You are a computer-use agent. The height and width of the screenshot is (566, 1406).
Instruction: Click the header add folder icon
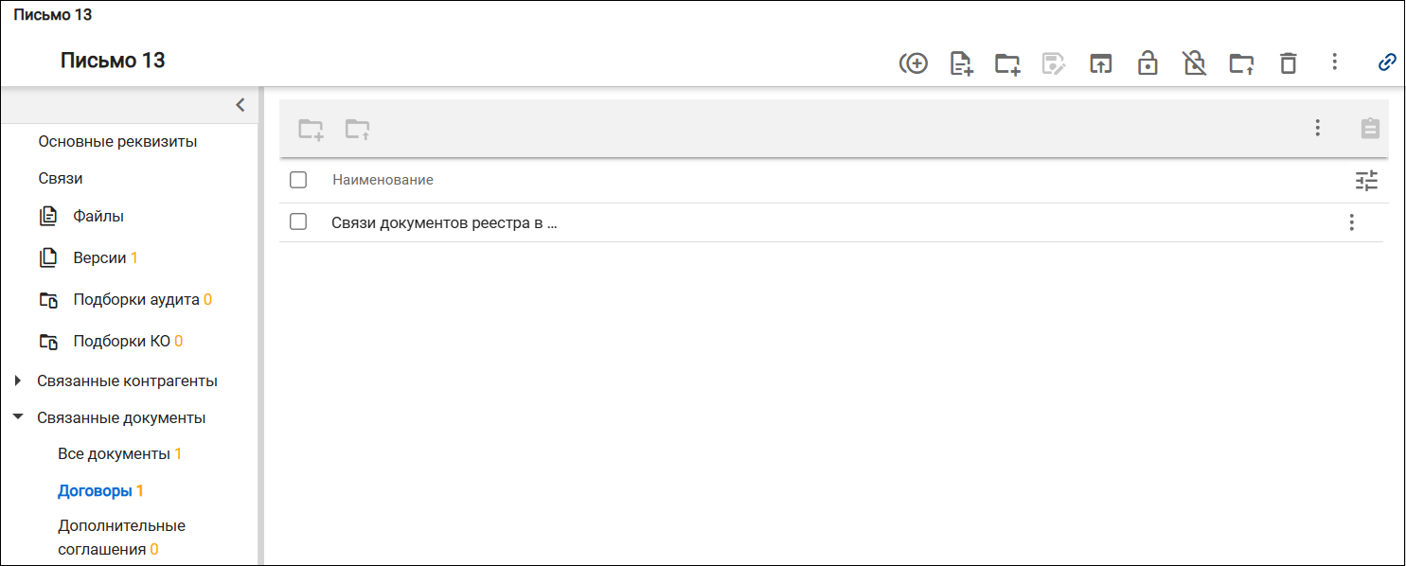point(1007,63)
